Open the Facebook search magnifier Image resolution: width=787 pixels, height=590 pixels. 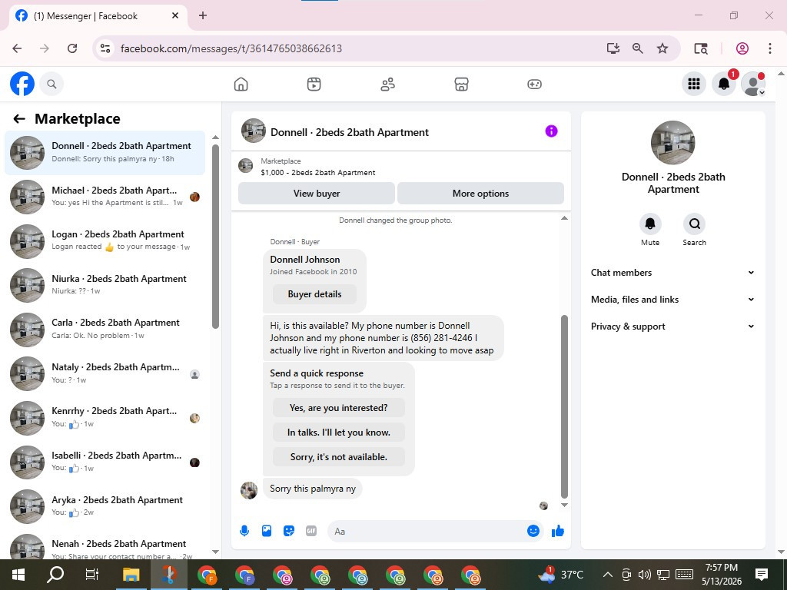[x=51, y=84]
